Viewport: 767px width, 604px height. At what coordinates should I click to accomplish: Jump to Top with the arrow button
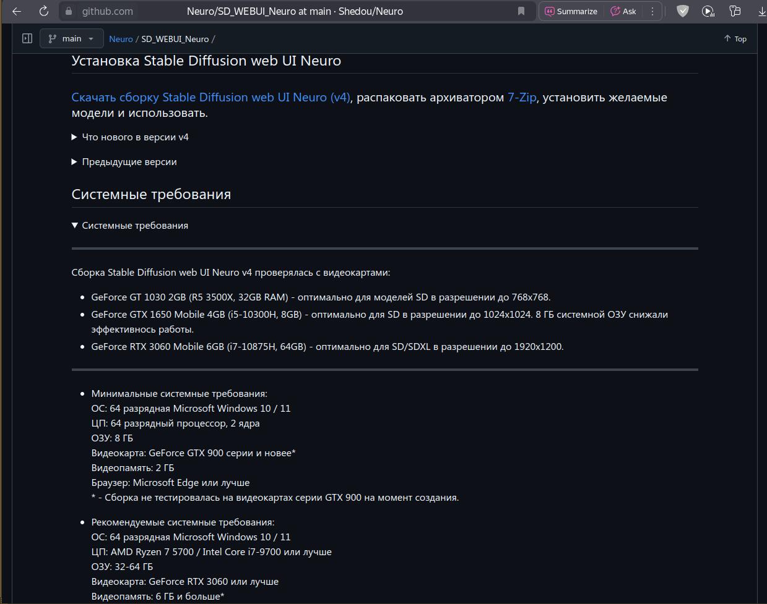coord(735,38)
